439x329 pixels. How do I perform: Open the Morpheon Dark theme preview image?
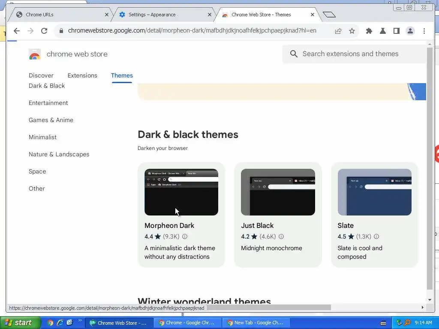[x=181, y=192]
